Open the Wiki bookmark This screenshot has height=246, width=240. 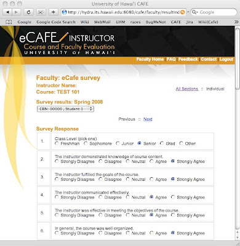[x=85, y=22]
